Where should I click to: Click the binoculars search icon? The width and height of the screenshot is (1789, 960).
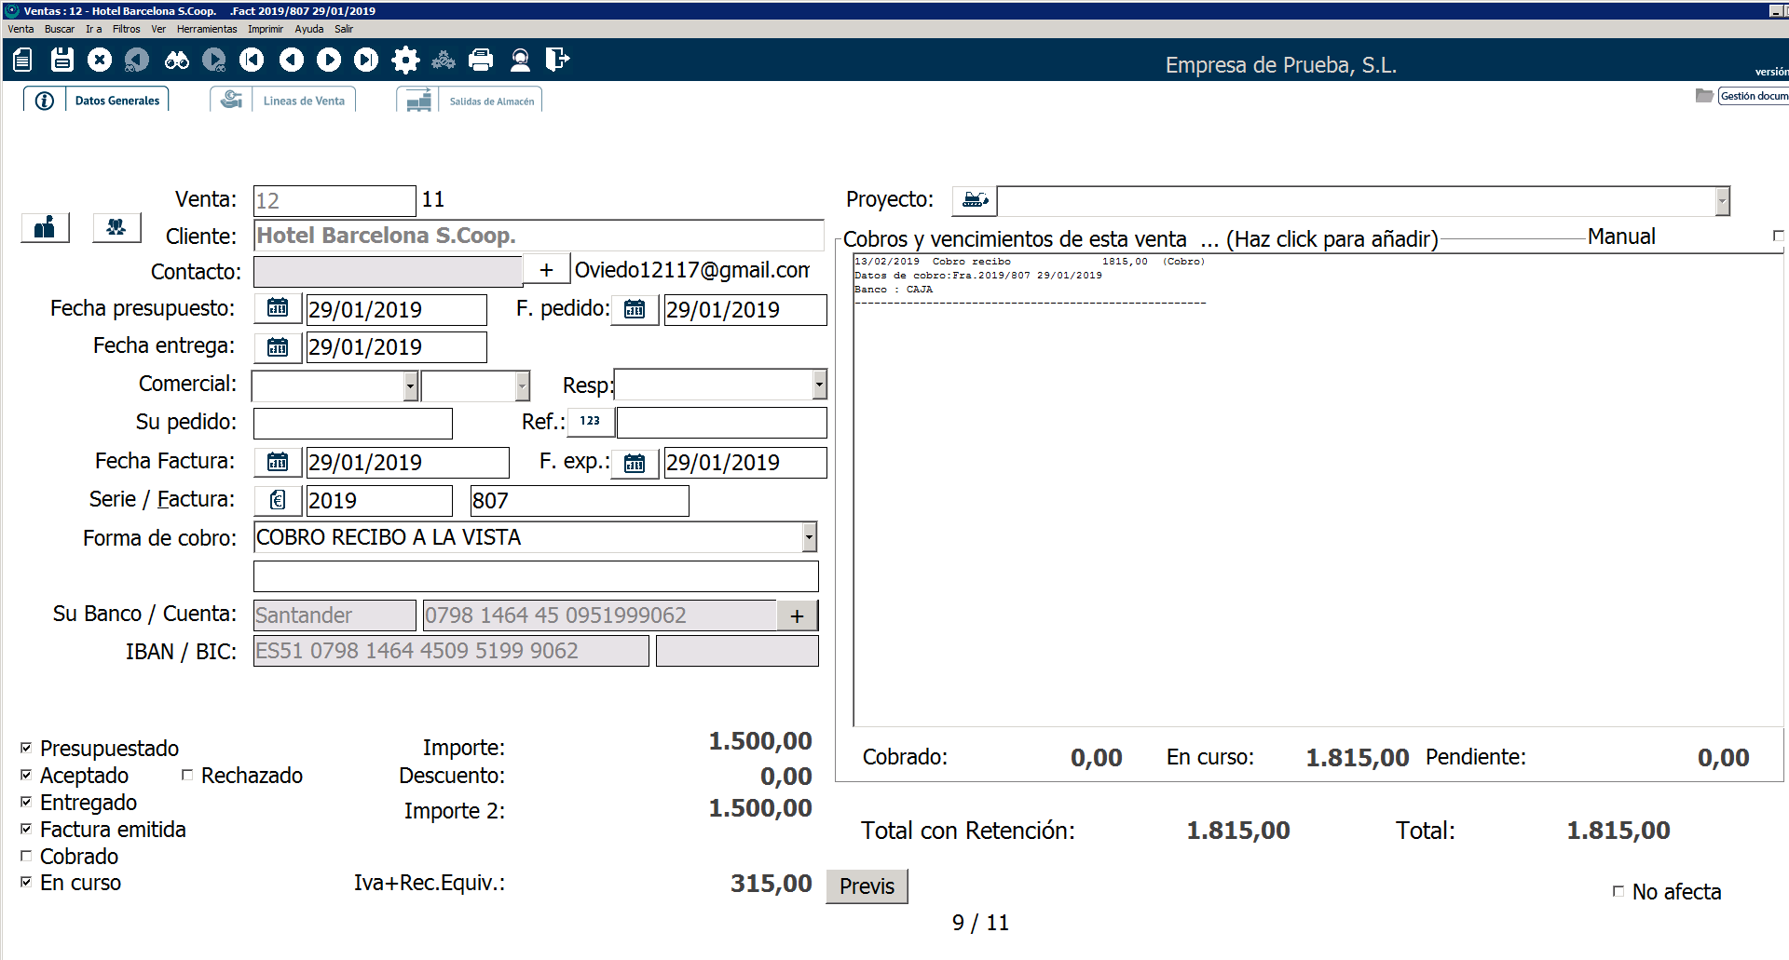[176, 60]
